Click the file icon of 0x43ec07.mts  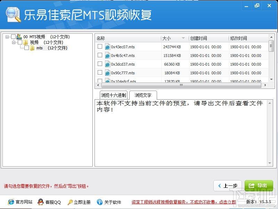107,47
